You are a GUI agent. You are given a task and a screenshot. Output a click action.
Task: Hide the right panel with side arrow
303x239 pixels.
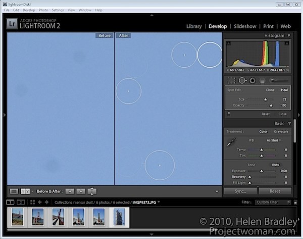[299, 115]
